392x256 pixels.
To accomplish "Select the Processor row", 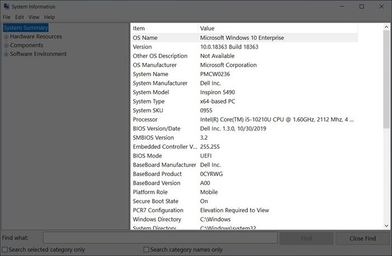I will pyautogui.click(x=244, y=119).
